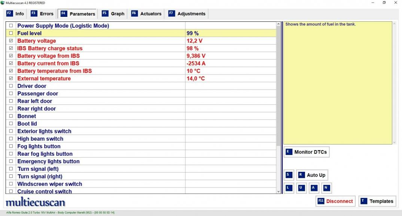
Task: Check Turn signal (right) checkbox
Action: 11,176
